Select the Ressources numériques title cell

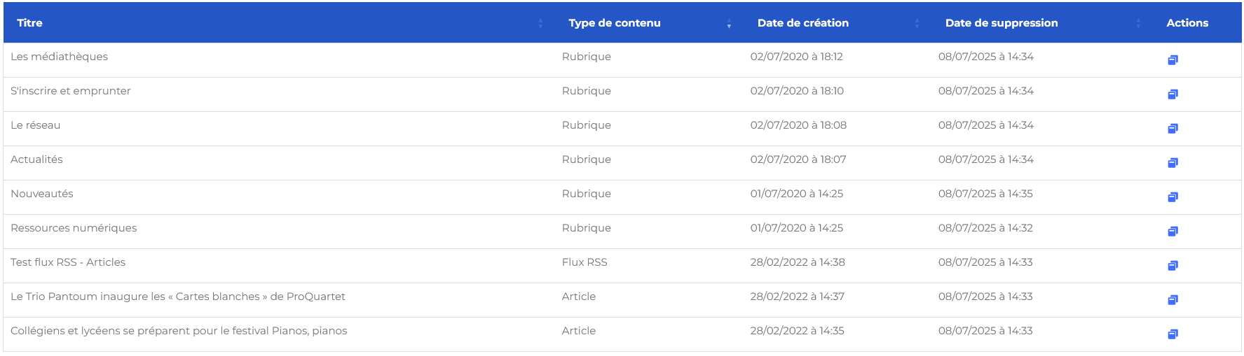pyautogui.click(x=74, y=228)
